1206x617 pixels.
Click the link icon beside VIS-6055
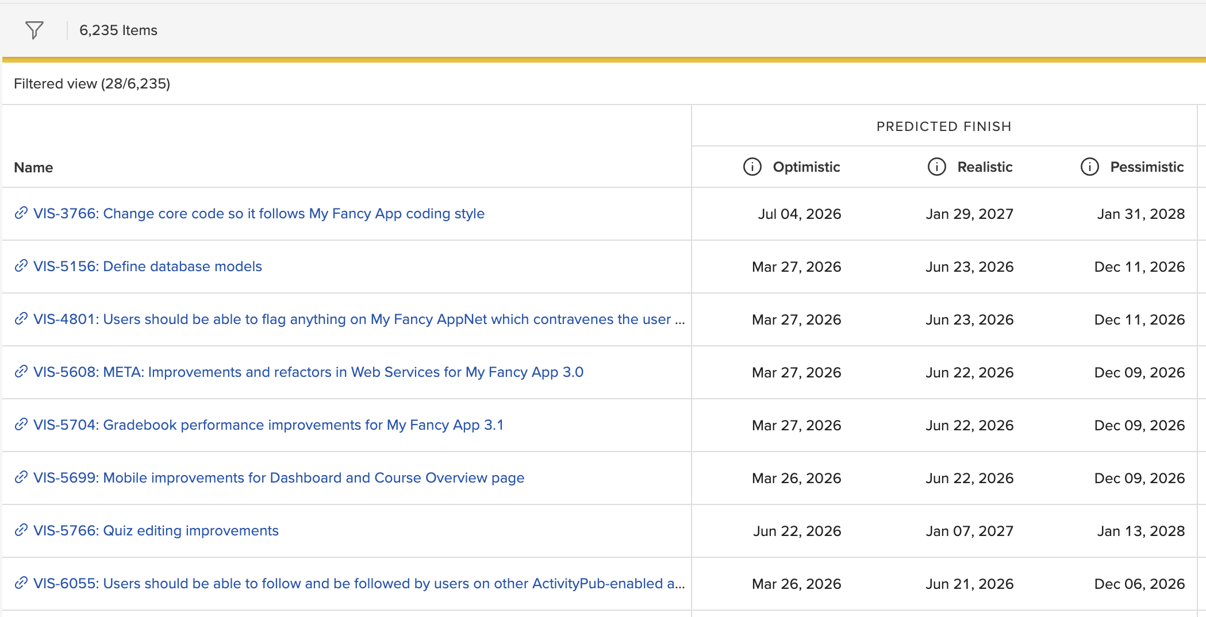21,583
